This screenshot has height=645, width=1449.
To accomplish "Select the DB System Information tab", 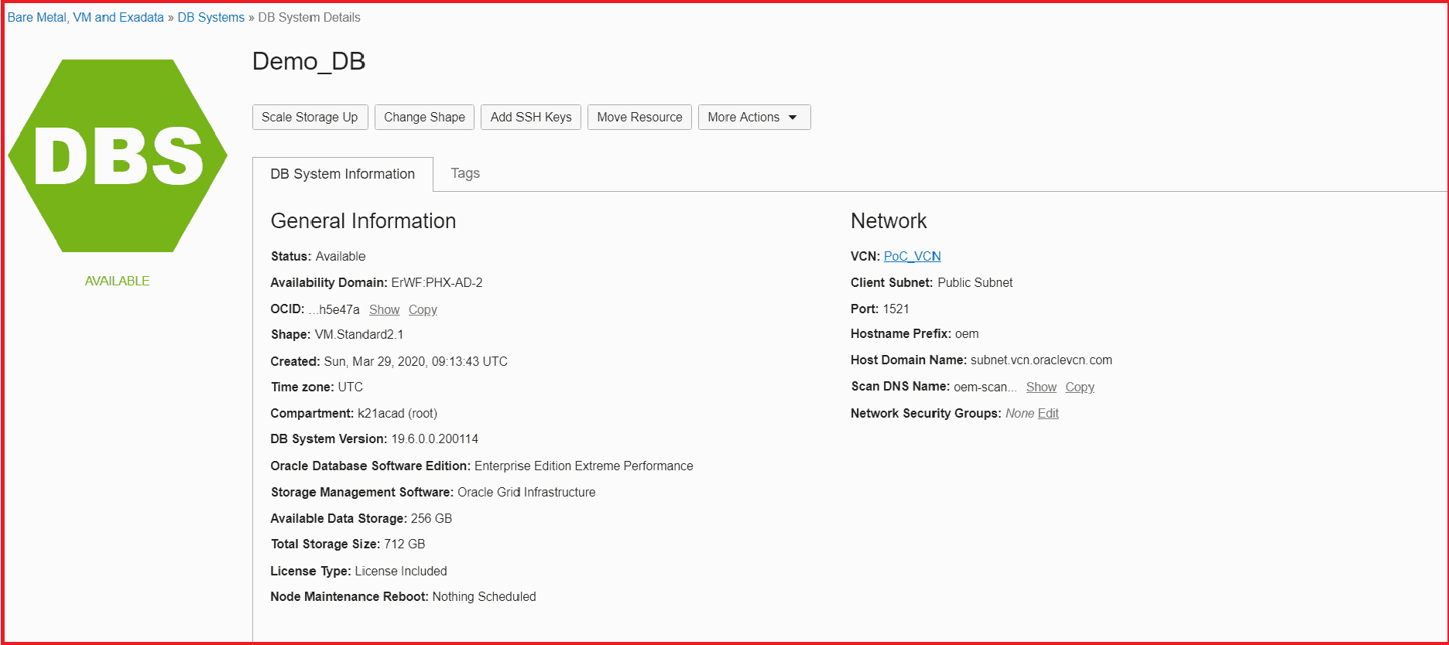I will pos(342,174).
